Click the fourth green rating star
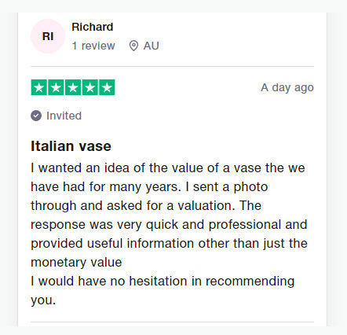The image size is (347, 335). click(x=90, y=87)
